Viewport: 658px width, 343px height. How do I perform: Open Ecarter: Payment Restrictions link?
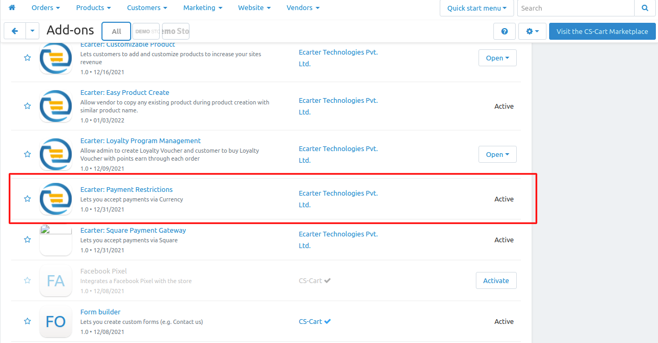click(x=126, y=189)
